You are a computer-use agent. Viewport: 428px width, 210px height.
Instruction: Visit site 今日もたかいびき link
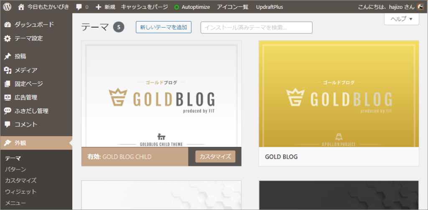48,7
